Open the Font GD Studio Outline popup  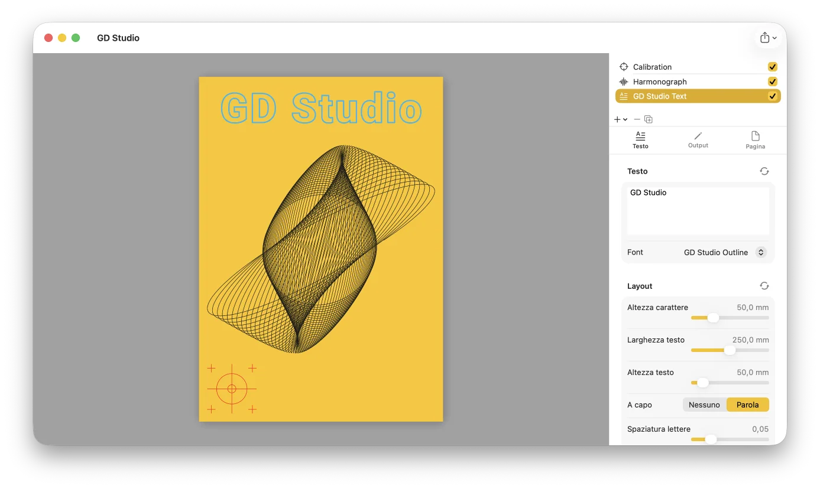725,252
